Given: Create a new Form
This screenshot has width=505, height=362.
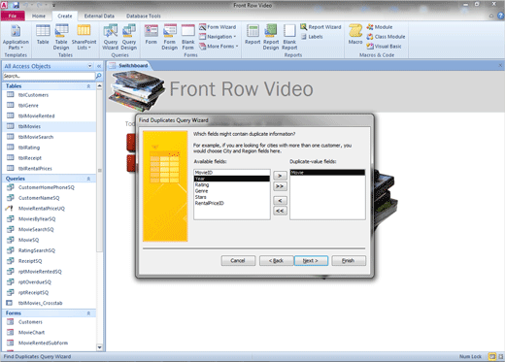Looking at the screenshot, I should (x=151, y=35).
